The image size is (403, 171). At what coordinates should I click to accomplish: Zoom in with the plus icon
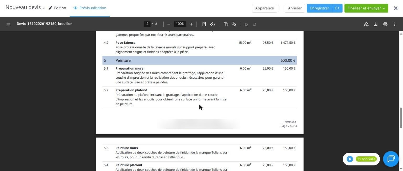(x=191, y=24)
